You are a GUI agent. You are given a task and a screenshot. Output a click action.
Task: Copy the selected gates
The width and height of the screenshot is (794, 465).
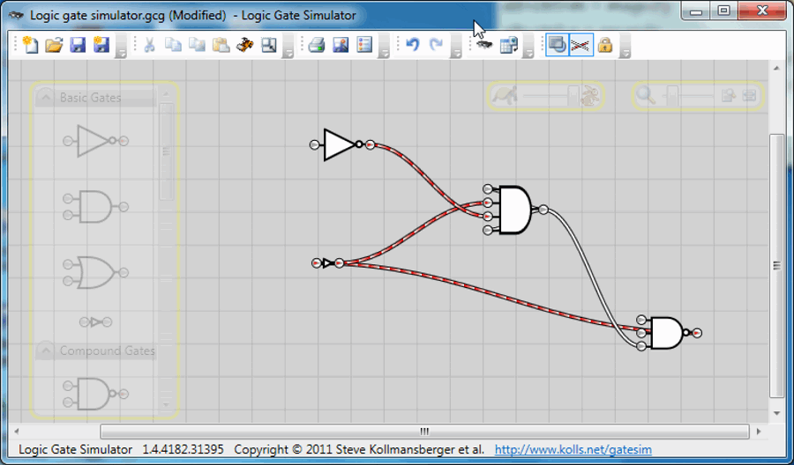tap(173, 45)
